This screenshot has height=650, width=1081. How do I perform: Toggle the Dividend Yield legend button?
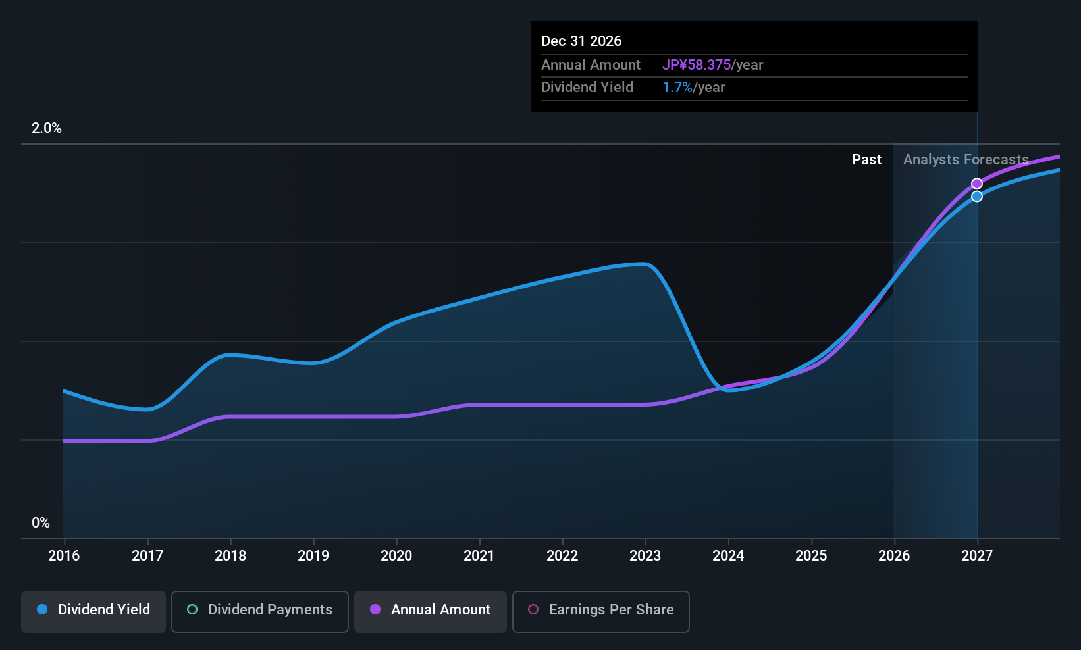[x=93, y=611]
